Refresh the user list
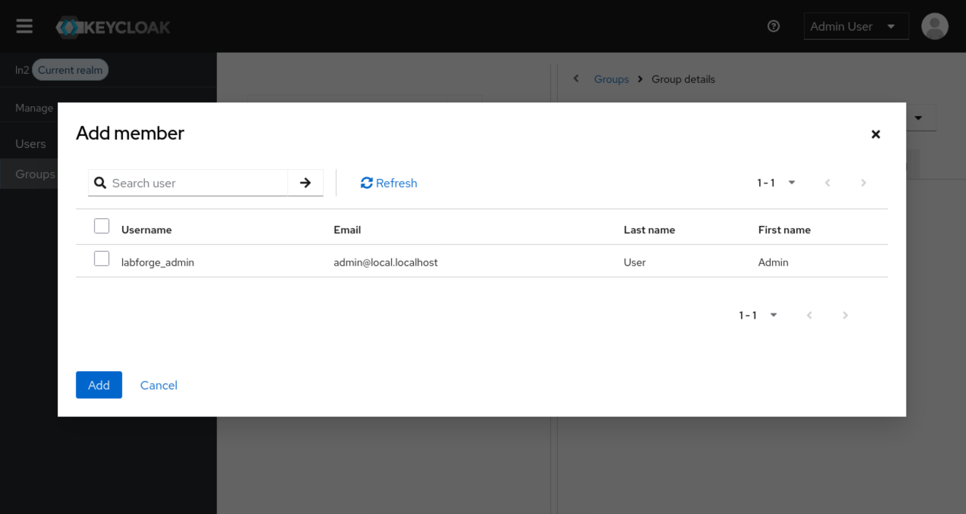 point(389,183)
